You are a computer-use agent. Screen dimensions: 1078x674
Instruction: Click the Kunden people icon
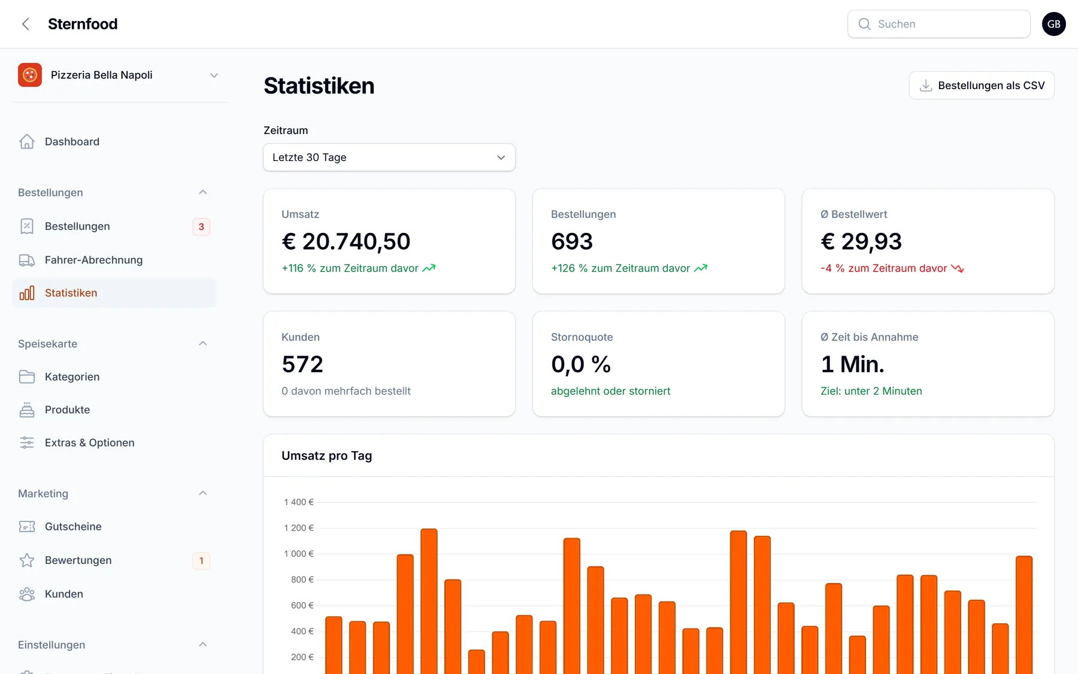[27, 594]
